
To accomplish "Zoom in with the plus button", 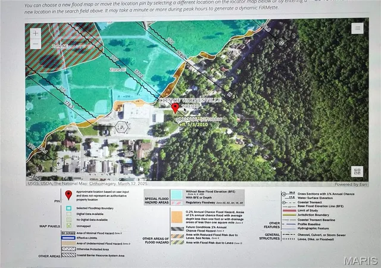I will pyautogui.click(x=36, y=33).
